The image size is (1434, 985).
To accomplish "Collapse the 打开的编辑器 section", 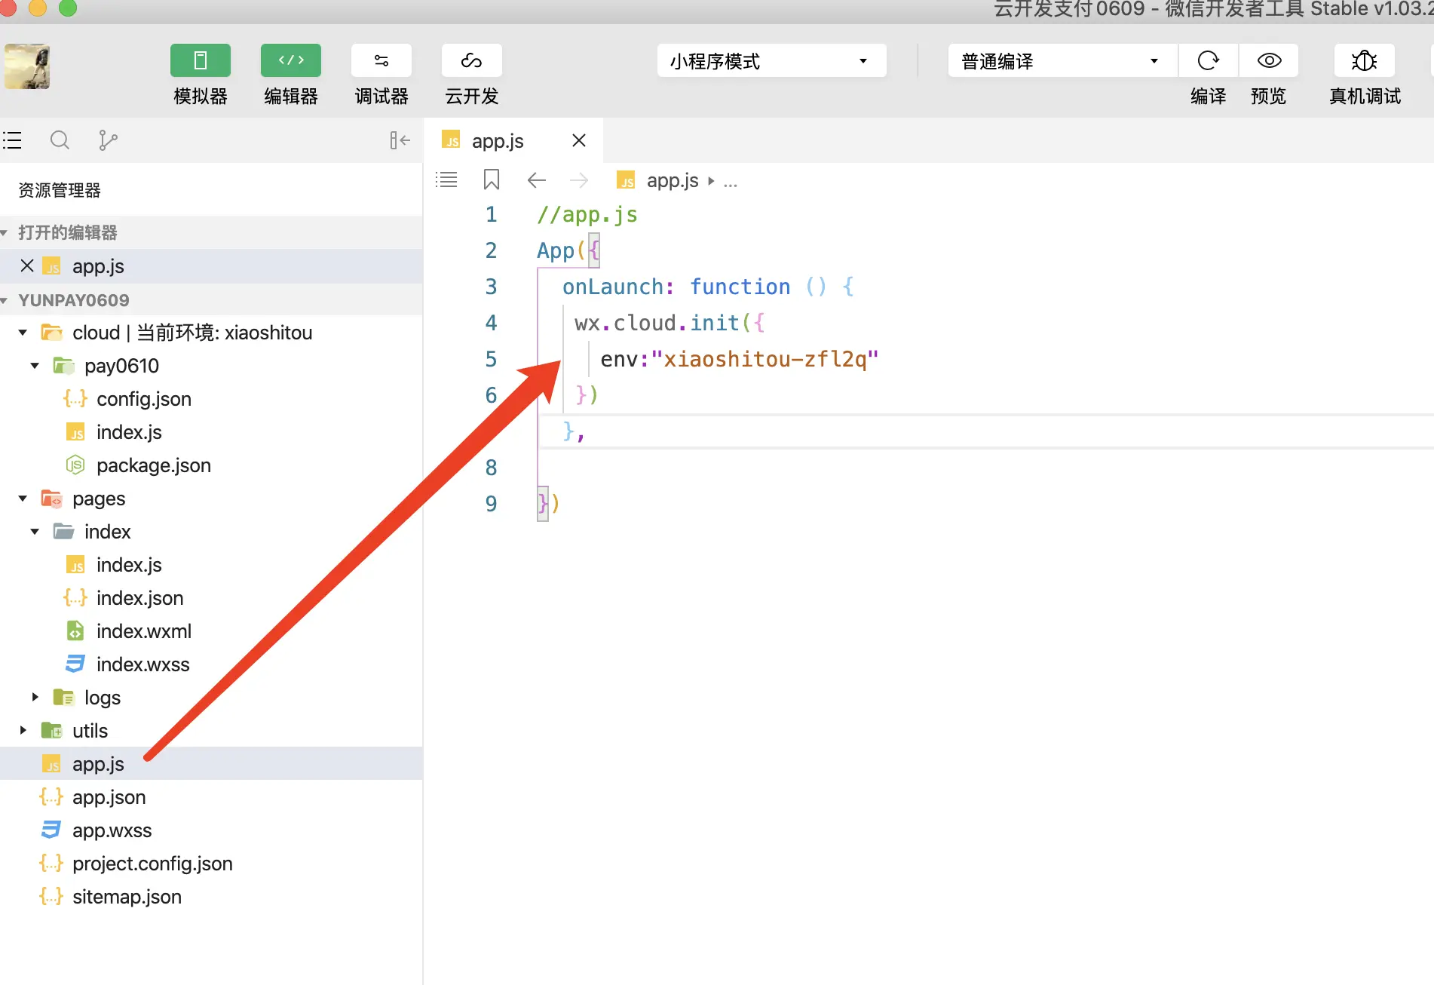I will [x=5, y=233].
